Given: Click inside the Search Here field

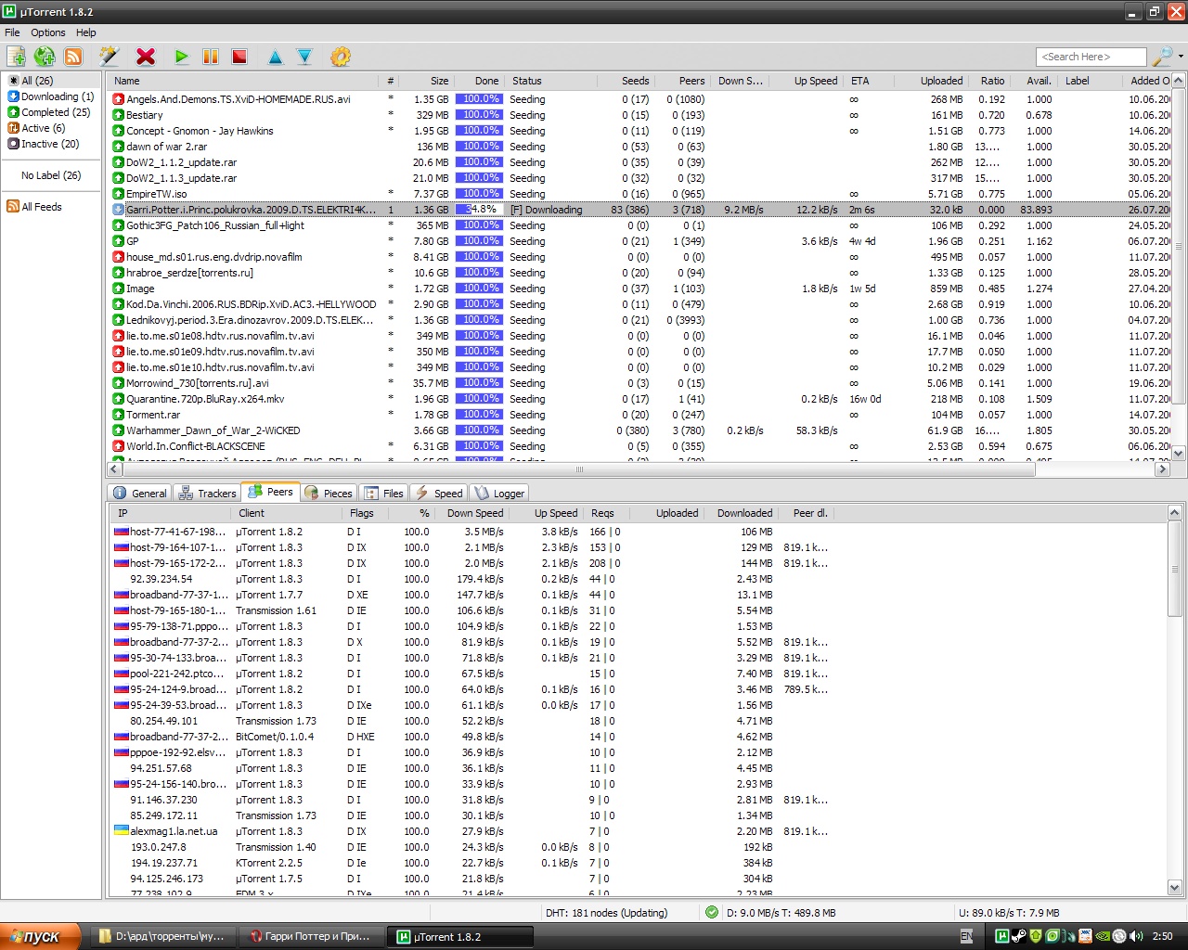Looking at the screenshot, I should click(1091, 57).
